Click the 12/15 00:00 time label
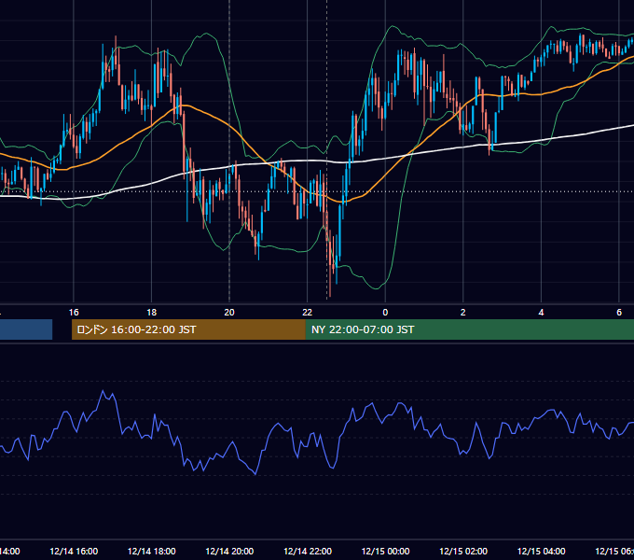Screen dimensions: 634x560 click(x=385, y=551)
